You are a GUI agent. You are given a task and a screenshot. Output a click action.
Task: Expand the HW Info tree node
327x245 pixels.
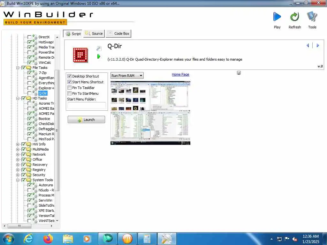tap(18, 144)
